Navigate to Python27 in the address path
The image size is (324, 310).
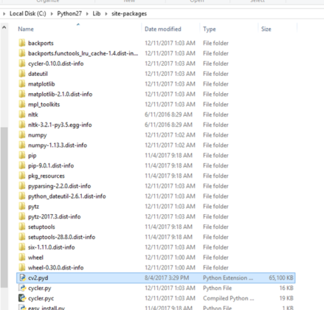(x=69, y=13)
